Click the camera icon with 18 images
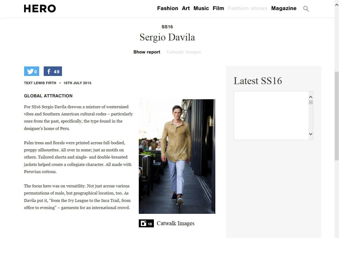The width and height of the screenshot is (339, 271). (146, 223)
